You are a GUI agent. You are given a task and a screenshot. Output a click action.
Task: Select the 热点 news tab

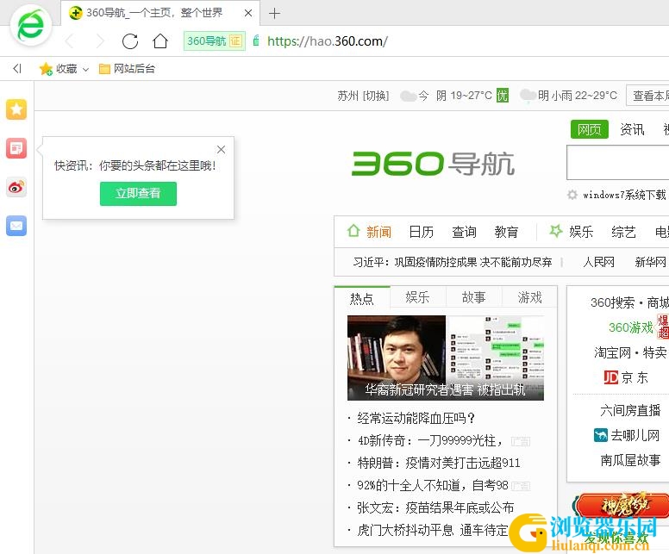point(362,297)
